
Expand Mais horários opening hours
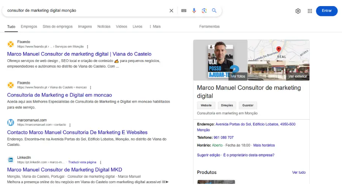[264, 145]
